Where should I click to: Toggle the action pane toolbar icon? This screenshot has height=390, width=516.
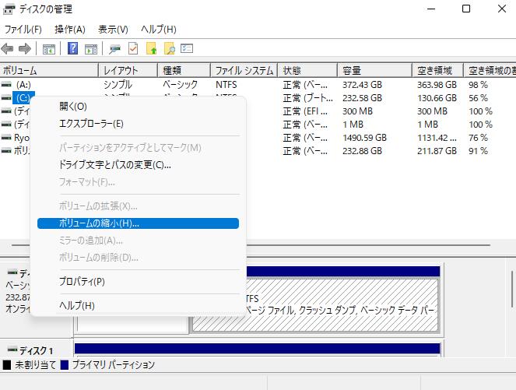click(x=90, y=48)
